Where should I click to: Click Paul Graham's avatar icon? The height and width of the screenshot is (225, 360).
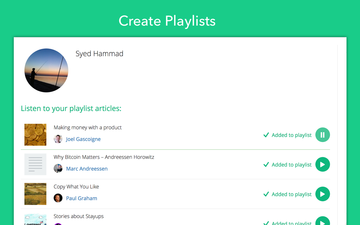58,198
